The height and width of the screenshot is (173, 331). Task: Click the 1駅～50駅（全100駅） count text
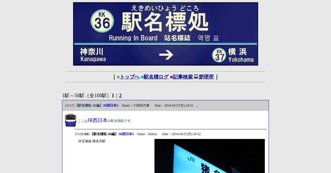point(86,96)
